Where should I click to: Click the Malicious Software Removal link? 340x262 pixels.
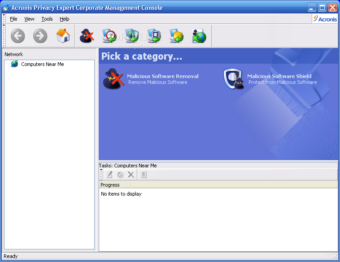[x=163, y=76]
